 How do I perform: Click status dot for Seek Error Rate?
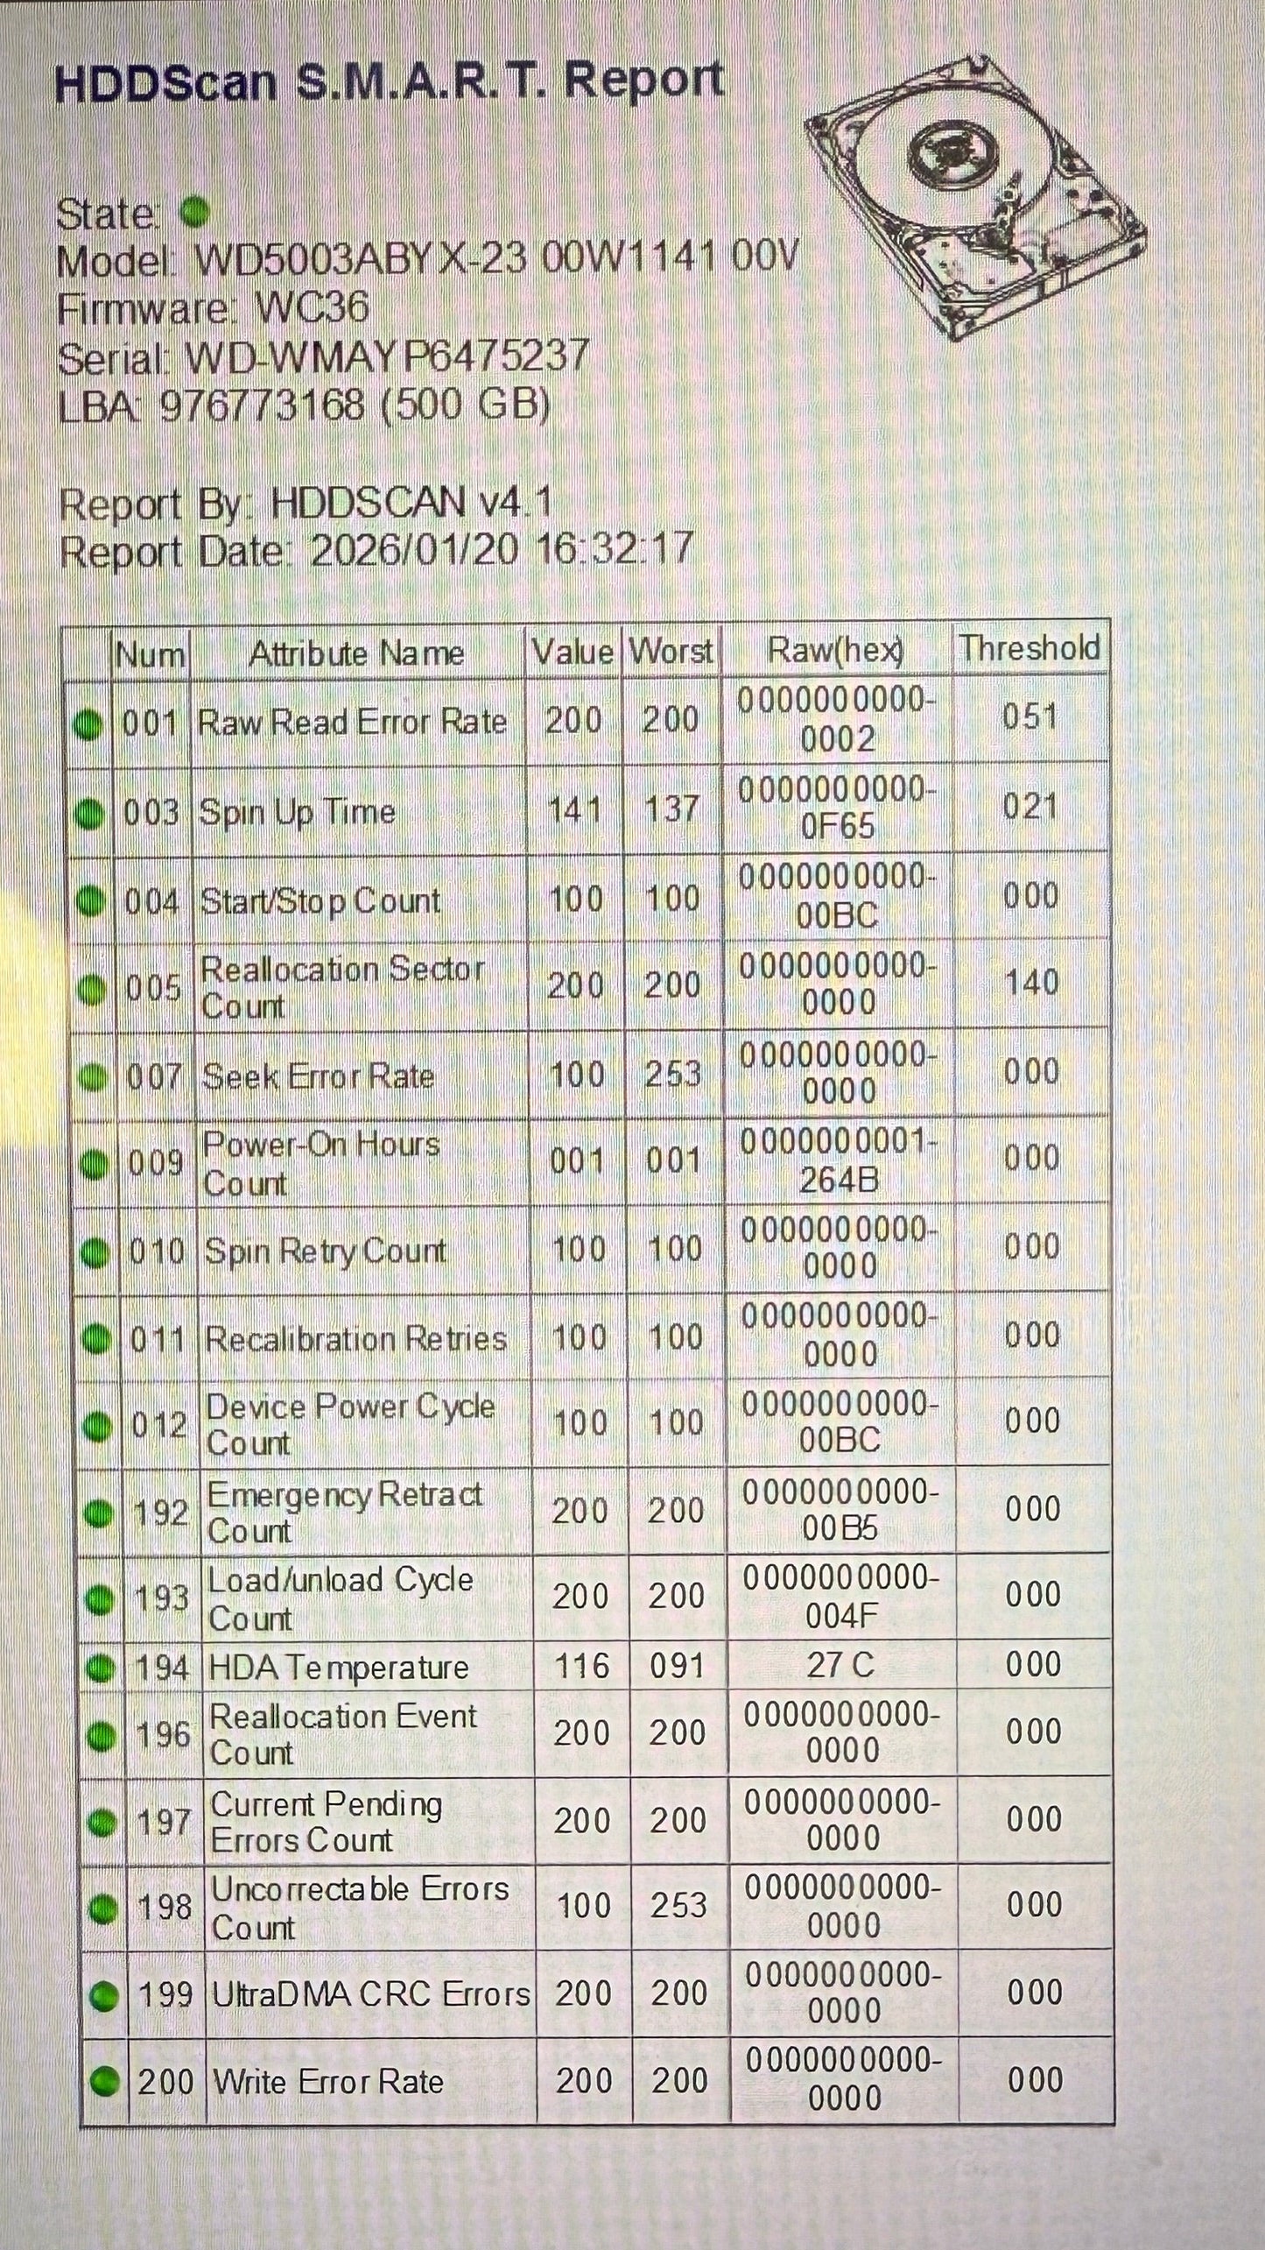[x=94, y=1077]
